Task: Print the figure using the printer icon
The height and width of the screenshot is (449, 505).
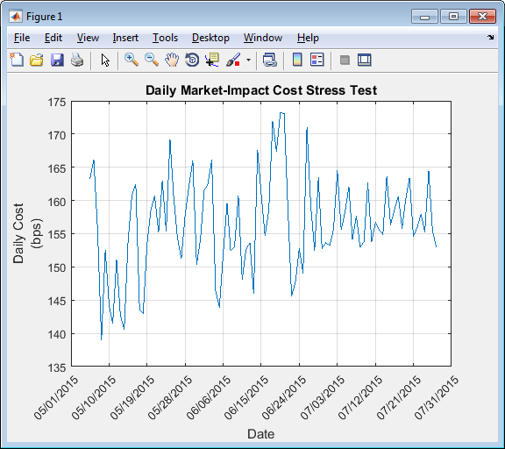Action: click(x=77, y=60)
